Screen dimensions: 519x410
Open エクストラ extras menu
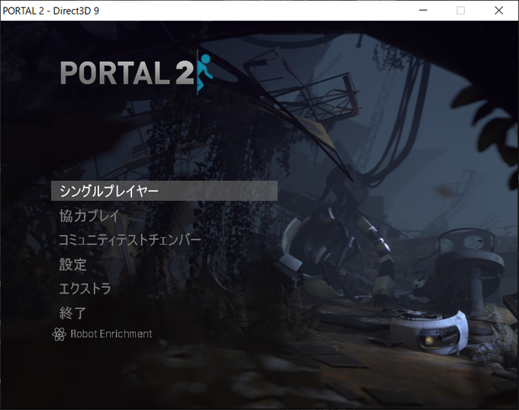[85, 289]
